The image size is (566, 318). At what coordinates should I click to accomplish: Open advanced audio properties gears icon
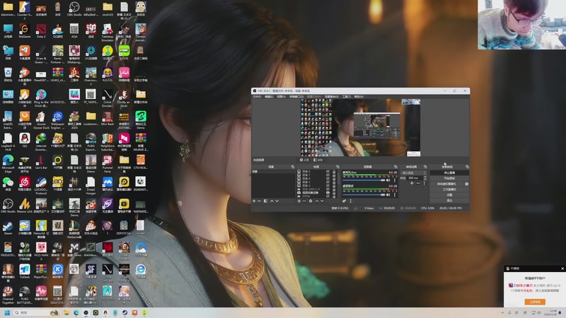pyautogui.click(x=345, y=201)
